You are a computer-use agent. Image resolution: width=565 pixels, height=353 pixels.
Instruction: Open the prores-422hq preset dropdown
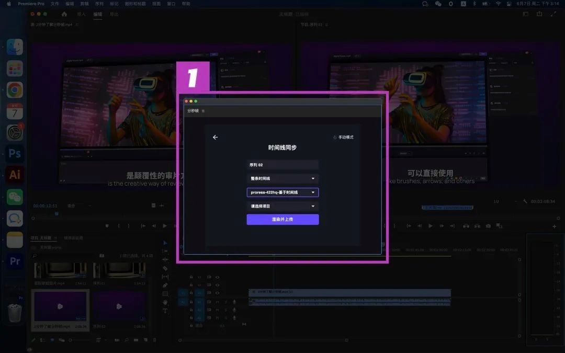(x=282, y=192)
